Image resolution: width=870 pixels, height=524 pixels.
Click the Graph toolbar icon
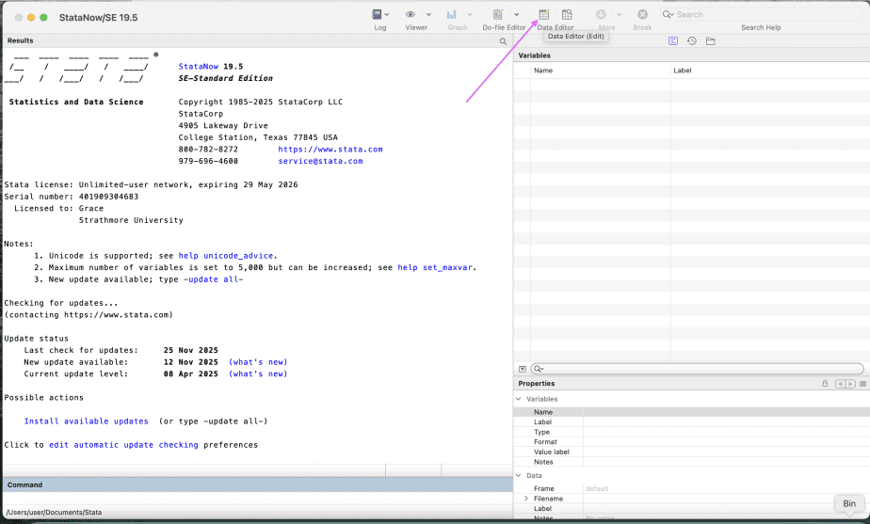coord(452,14)
